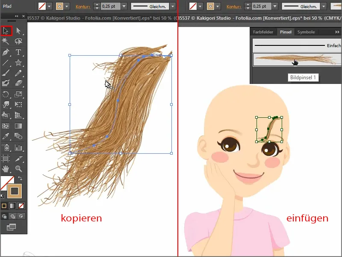Open Gleichm. profile dropdown arrow in left control bar
The height and width of the screenshot is (257, 342).
point(173,6)
